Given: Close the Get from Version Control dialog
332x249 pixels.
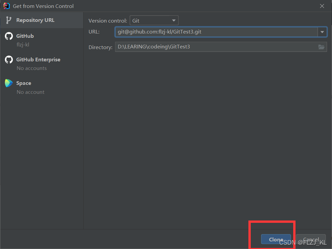Looking at the screenshot, I should click(x=322, y=6).
